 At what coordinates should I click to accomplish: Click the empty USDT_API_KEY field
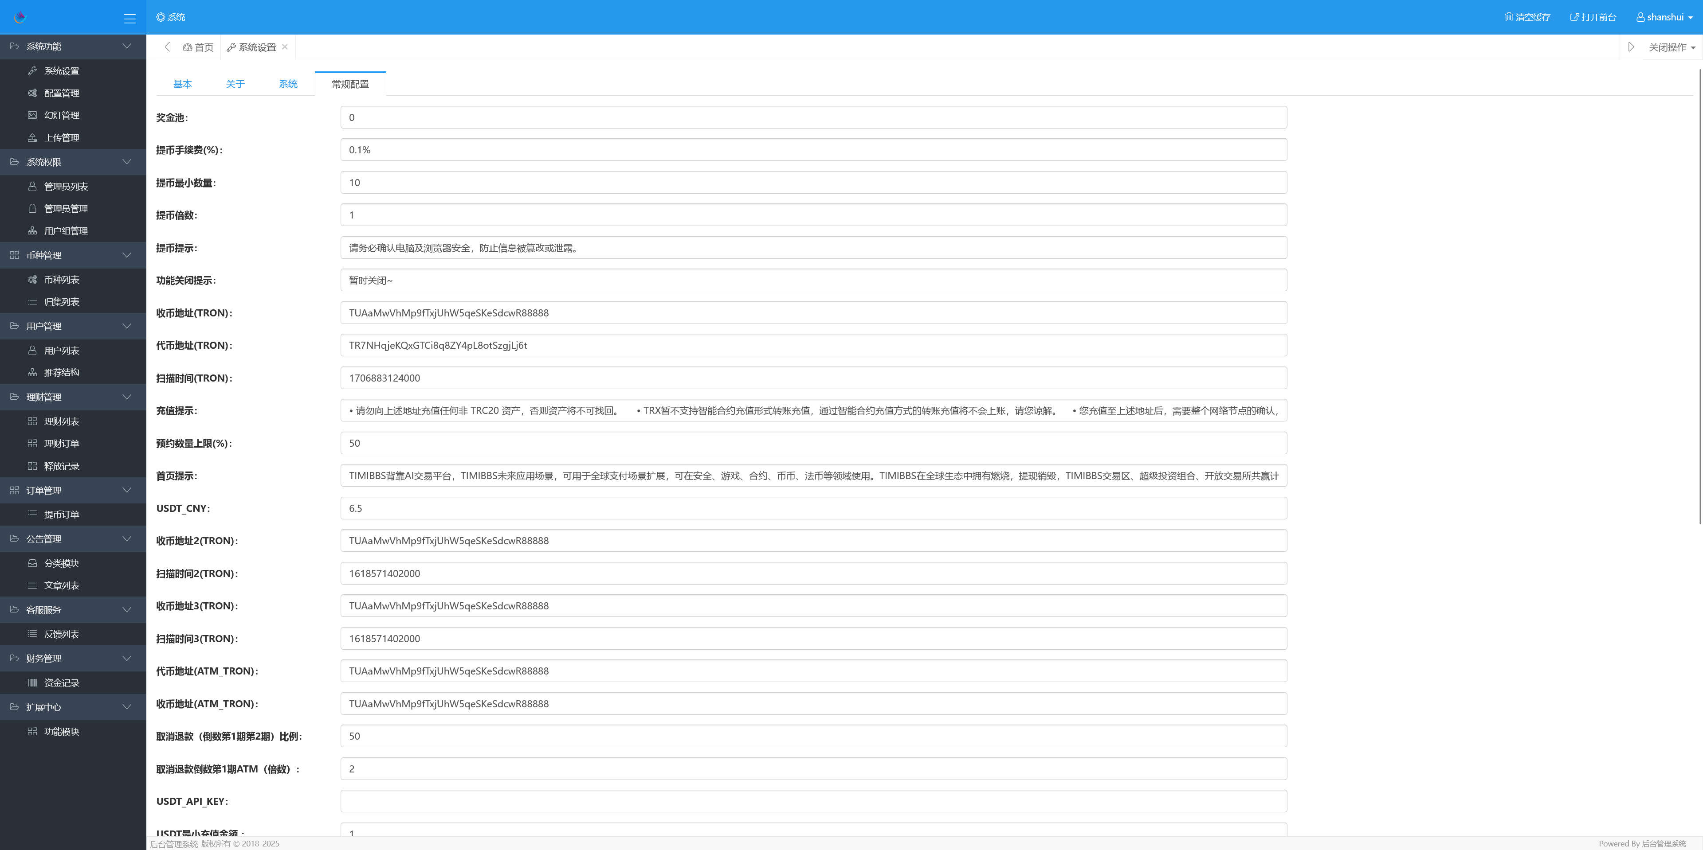coord(813,801)
